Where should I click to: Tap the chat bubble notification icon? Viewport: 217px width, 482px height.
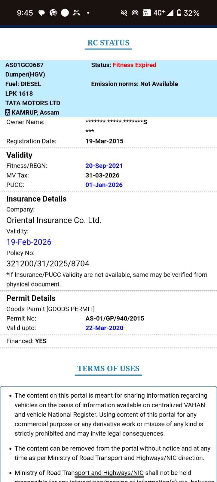pyautogui.click(x=41, y=13)
